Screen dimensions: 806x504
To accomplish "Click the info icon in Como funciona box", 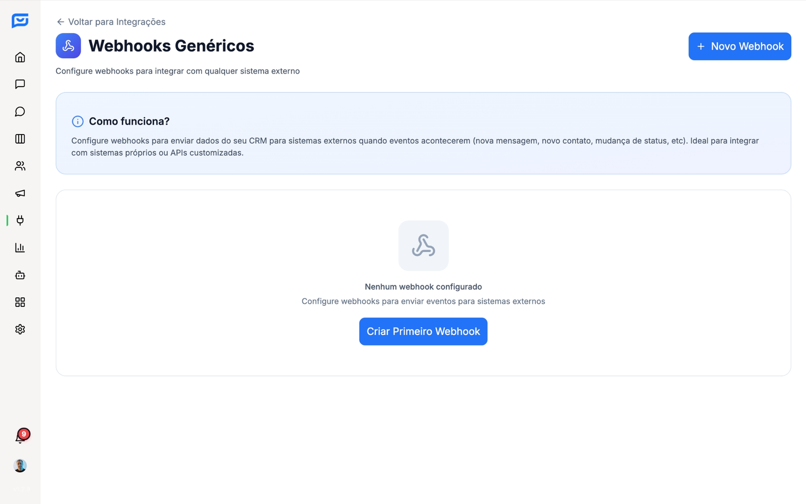I will [x=77, y=121].
